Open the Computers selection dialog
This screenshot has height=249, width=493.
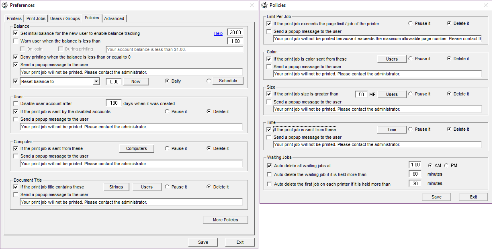tap(137, 148)
